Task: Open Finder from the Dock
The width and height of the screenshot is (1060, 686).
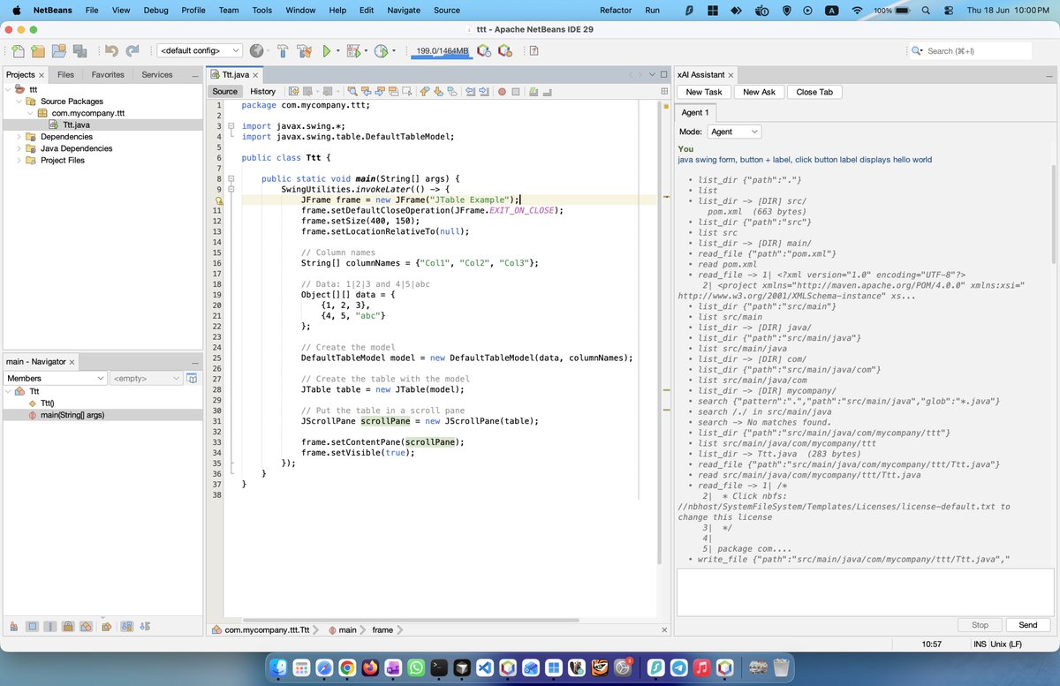Action: pos(278,667)
